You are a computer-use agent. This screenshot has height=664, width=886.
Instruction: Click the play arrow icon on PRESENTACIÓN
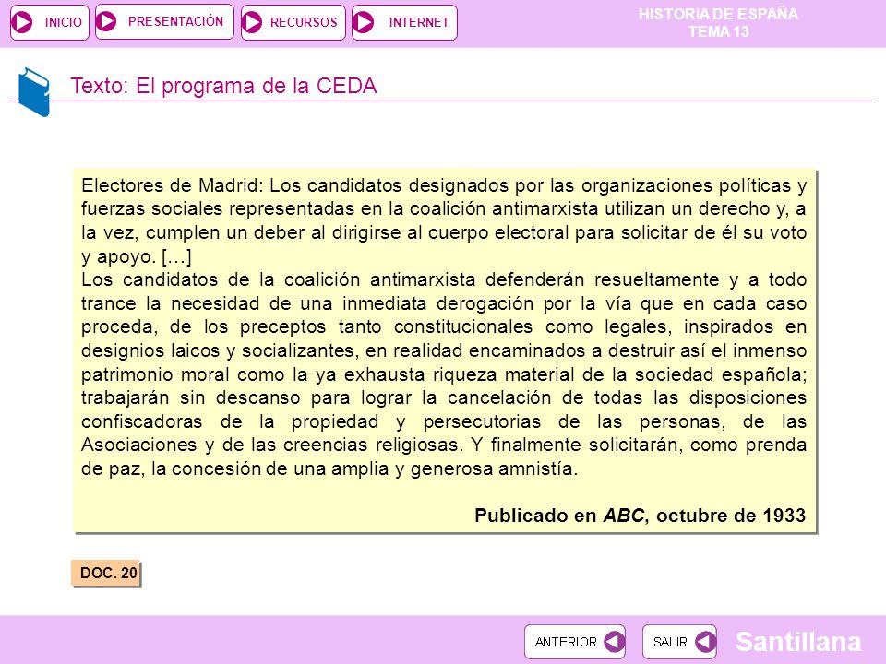(x=106, y=21)
